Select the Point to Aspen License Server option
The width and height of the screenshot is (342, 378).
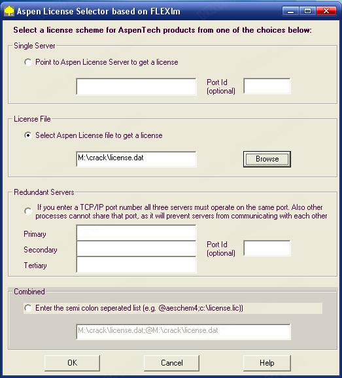point(28,62)
